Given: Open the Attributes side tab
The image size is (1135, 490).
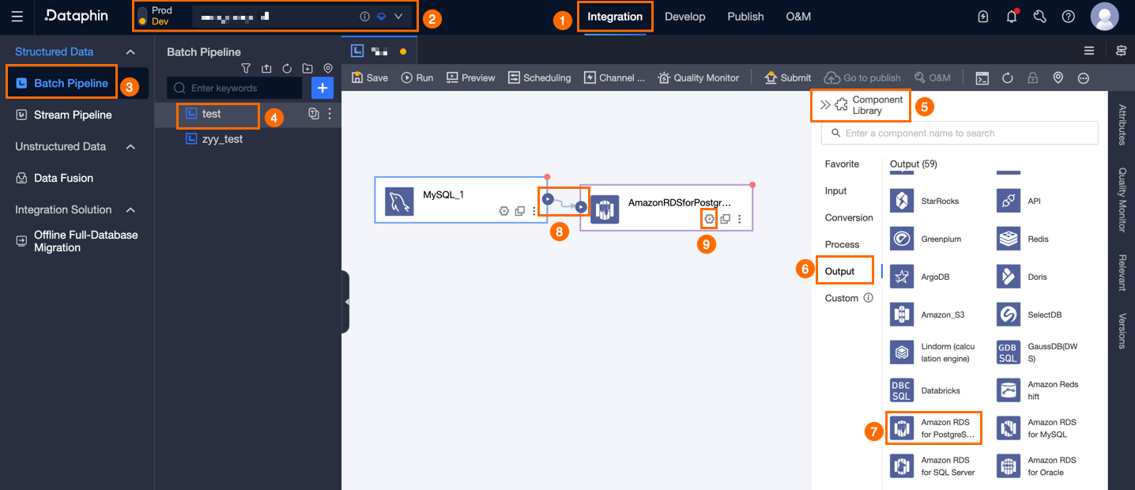Looking at the screenshot, I should (1122, 124).
